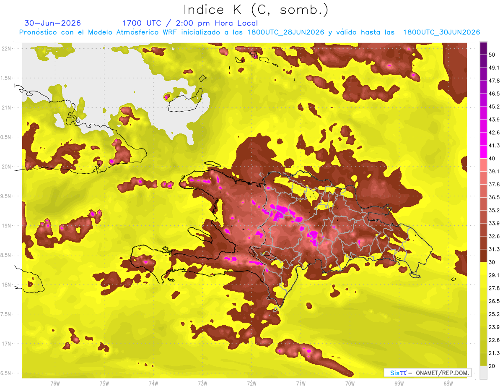The width and height of the screenshot is (503, 389).
Task: Click the '72W' longitude label
Action: (251, 383)
